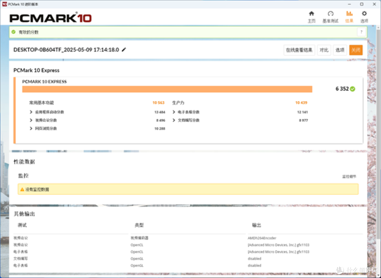Click the orange 关闭 button
The width and height of the screenshot is (381, 278).
click(x=356, y=50)
